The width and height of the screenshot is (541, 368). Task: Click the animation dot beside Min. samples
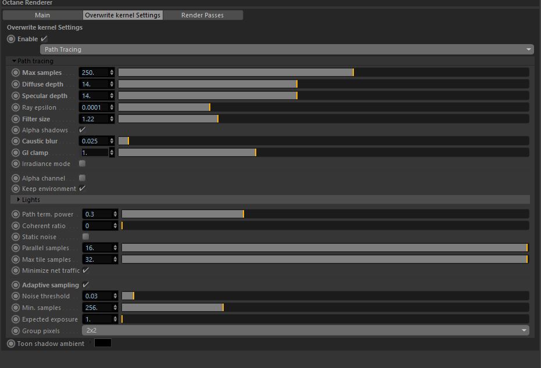16,308
